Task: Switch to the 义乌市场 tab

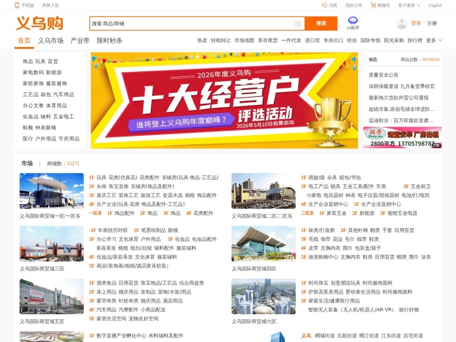Action: [x=51, y=40]
